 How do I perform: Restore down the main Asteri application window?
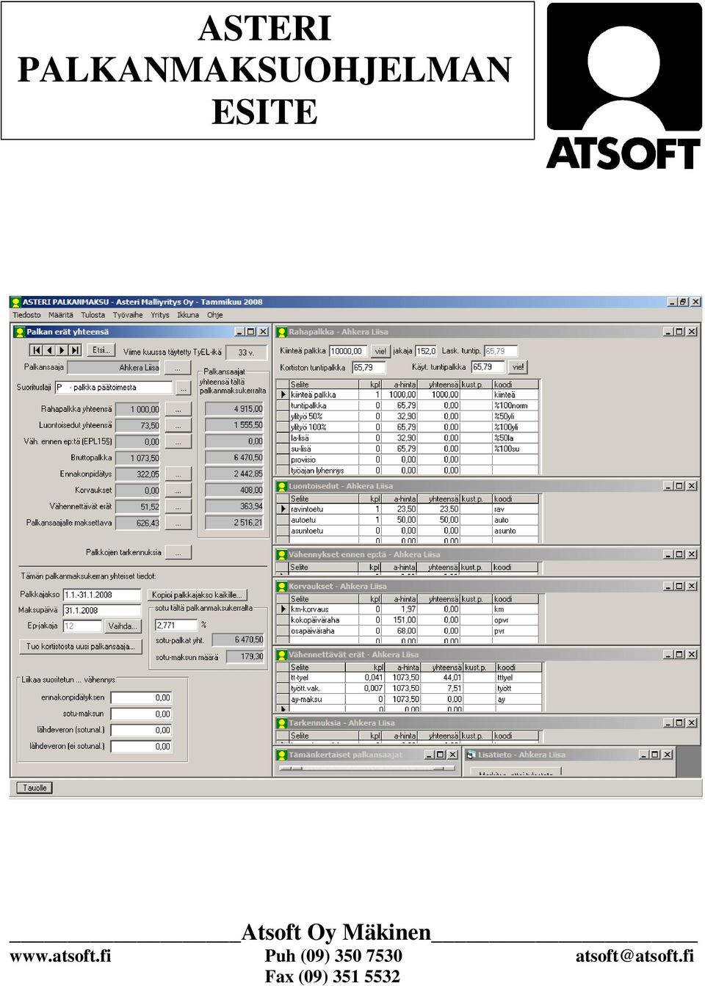tap(683, 302)
